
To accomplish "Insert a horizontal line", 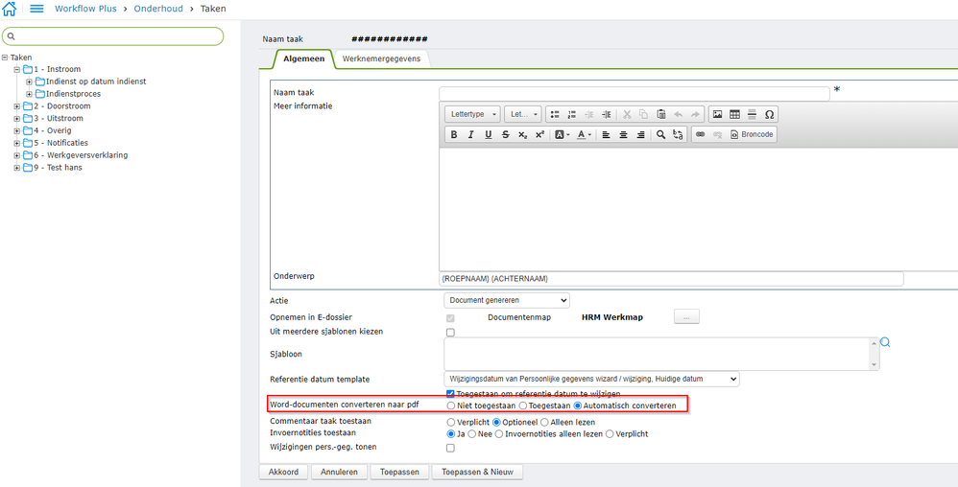I will tap(752, 114).
